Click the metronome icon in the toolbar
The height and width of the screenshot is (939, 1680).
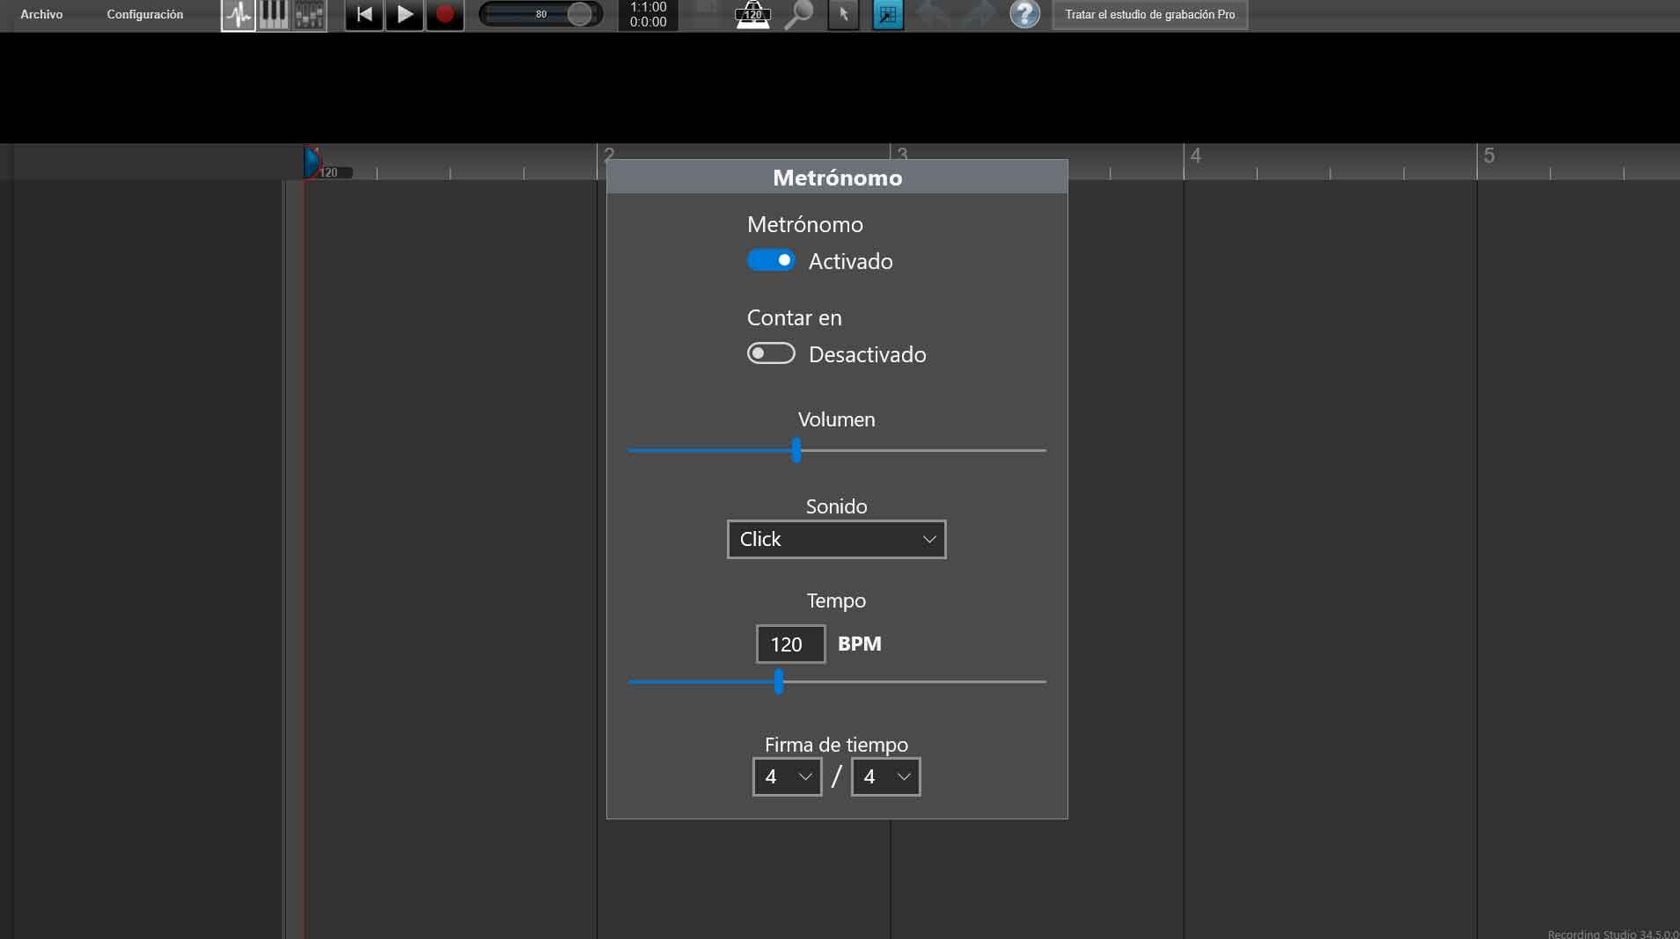(x=752, y=14)
